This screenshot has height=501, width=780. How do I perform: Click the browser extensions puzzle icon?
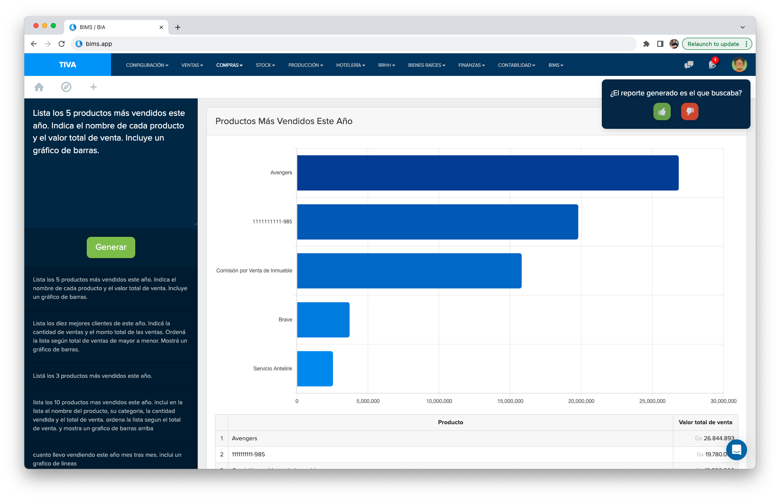[x=646, y=44]
